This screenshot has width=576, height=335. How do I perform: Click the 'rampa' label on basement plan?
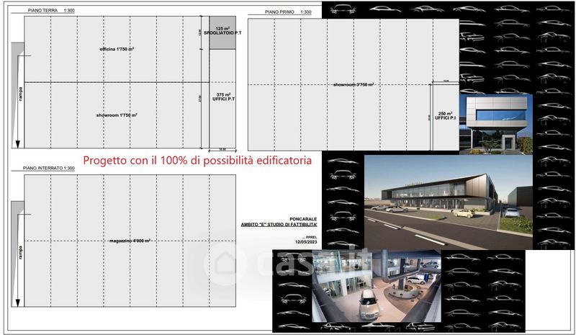20,253
